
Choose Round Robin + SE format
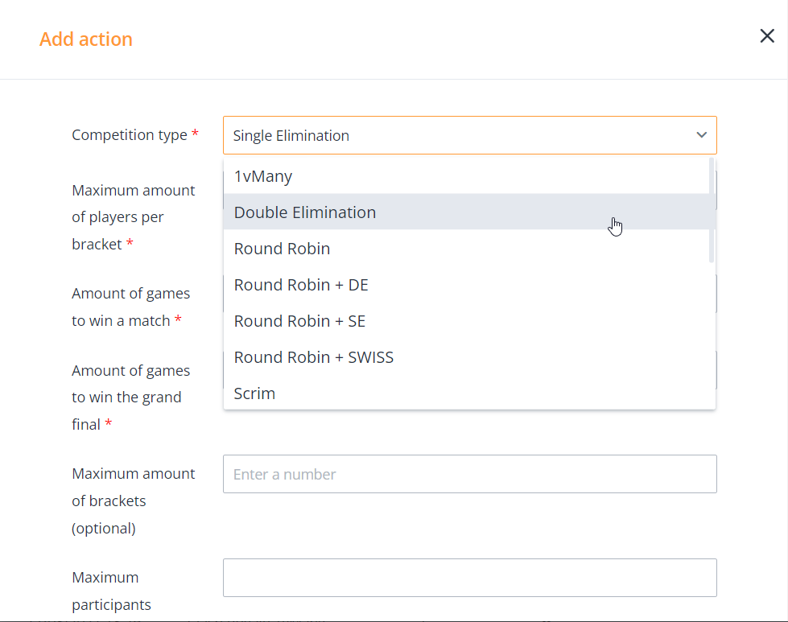click(299, 321)
